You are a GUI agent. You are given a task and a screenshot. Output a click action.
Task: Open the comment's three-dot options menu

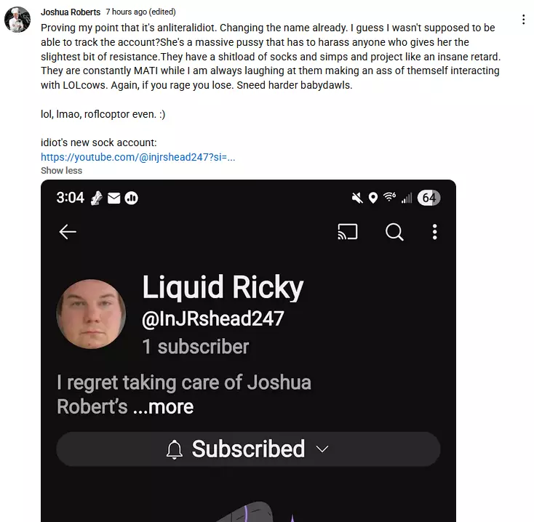click(523, 20)
